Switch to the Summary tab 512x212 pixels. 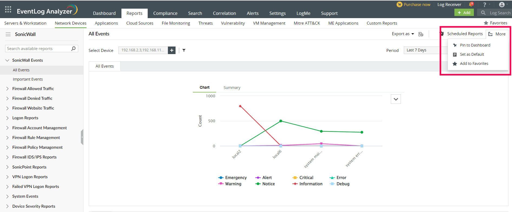tap(232, 88)
